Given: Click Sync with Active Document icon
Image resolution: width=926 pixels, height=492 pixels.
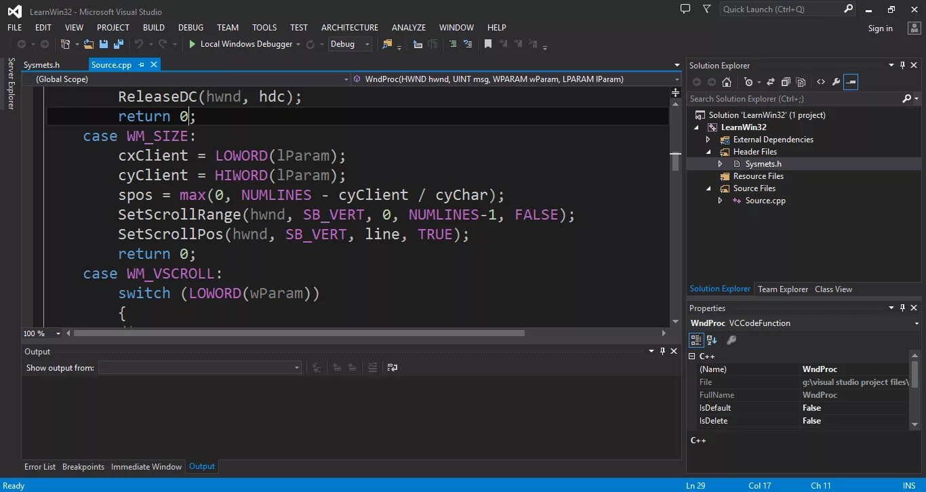Looking at the screenshot, I should pos(770,82).
